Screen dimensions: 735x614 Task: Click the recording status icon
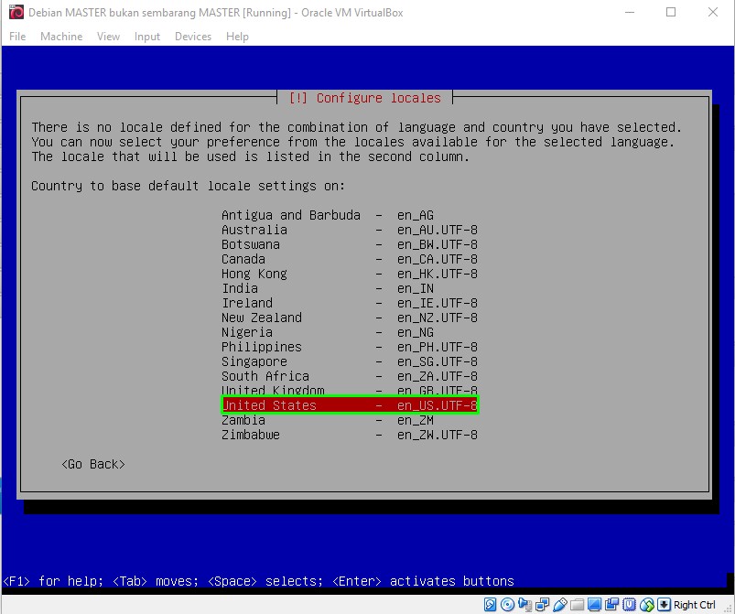click(611, 605)
